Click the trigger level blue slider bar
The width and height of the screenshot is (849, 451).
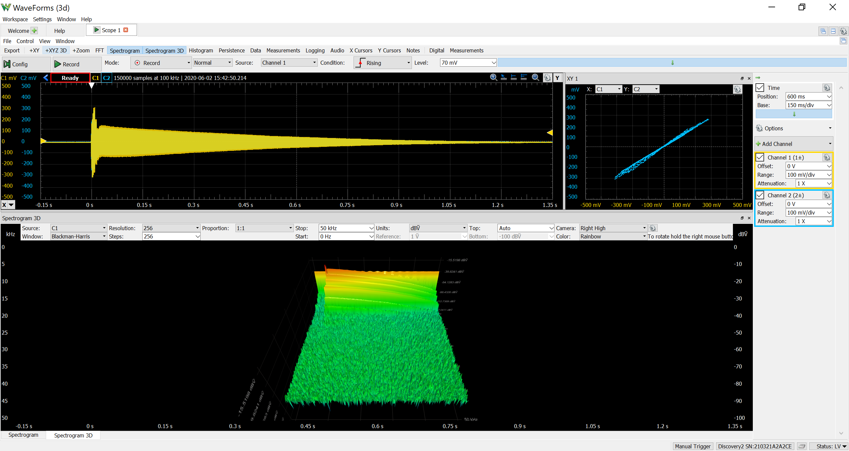click(672, 63)
